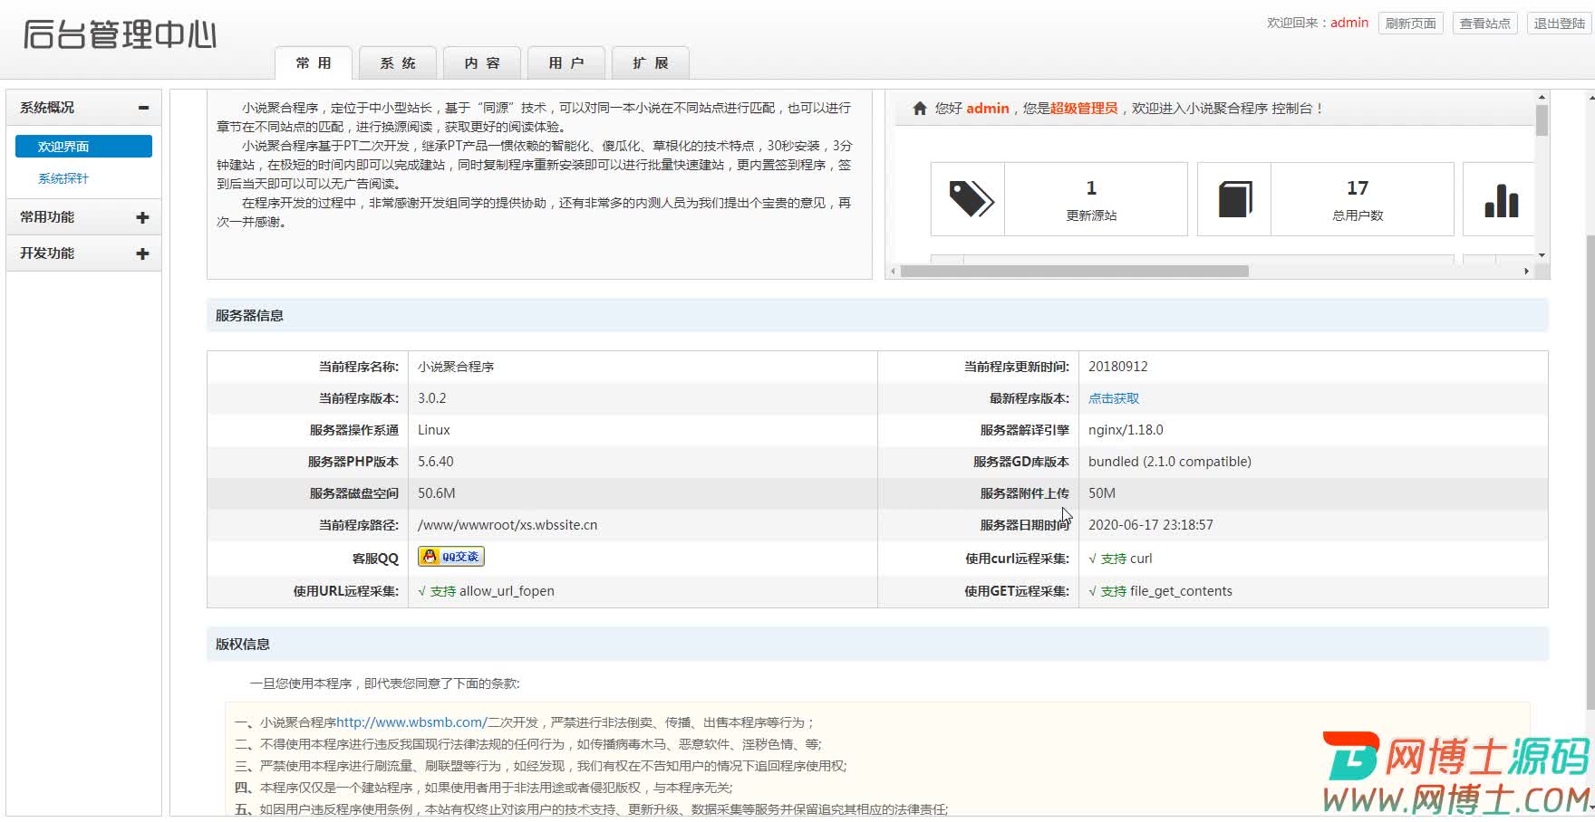Select the server date 2020-06-17 23:18:57
Screen dimensions: 1595x822
[1151, 525]
